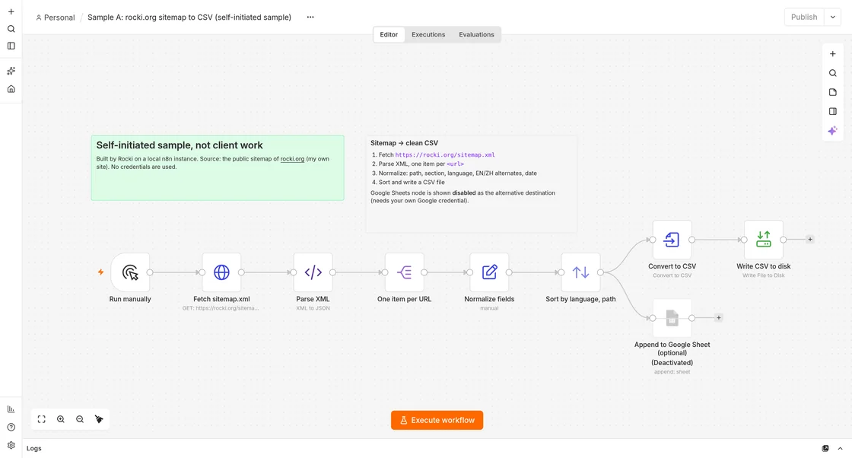
Task: Select the Convert to CSV node
Action: [672, 240]
